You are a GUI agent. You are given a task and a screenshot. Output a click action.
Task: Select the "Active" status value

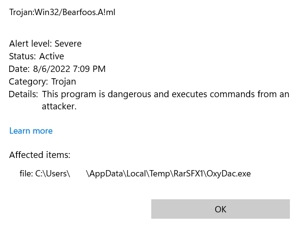click(52, 56)
